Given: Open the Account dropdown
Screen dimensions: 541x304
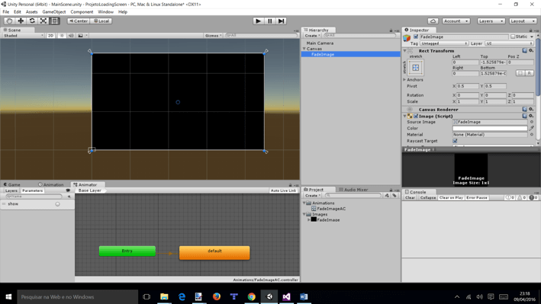Looking at the screenshot, I should point(456,21).
